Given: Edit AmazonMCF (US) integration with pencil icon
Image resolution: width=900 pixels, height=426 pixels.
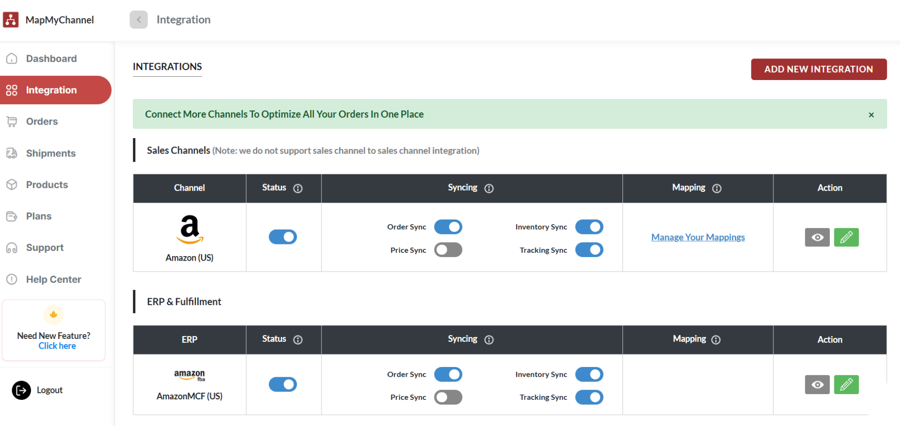Looking at the screenshot, I should (847, 384).
